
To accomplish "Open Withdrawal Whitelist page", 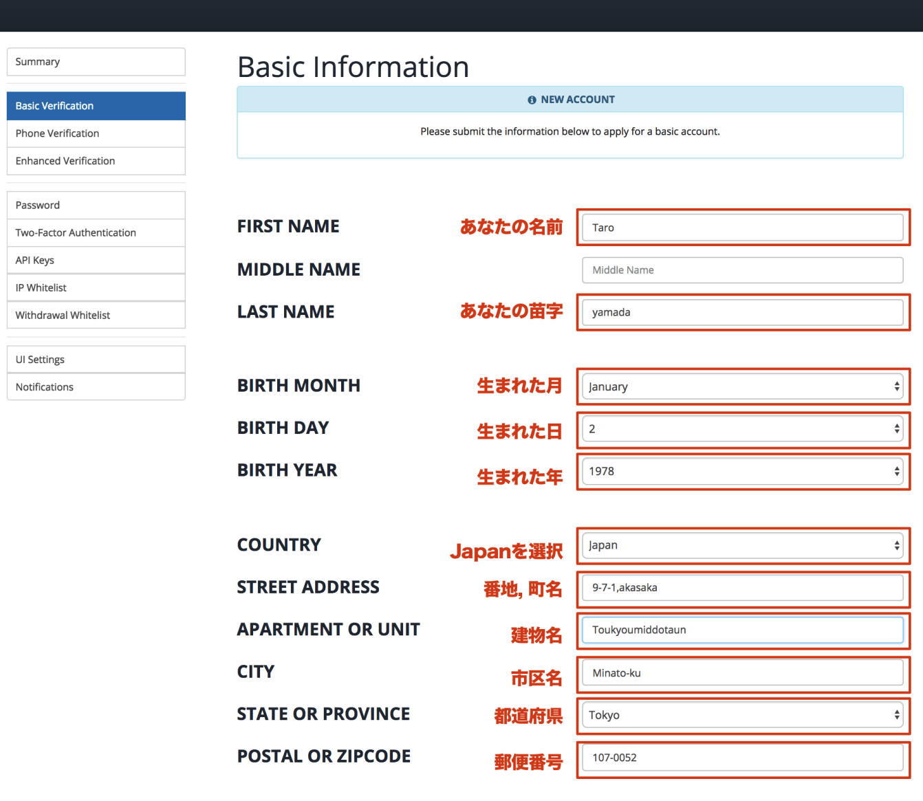I will (x=96, y=315).
